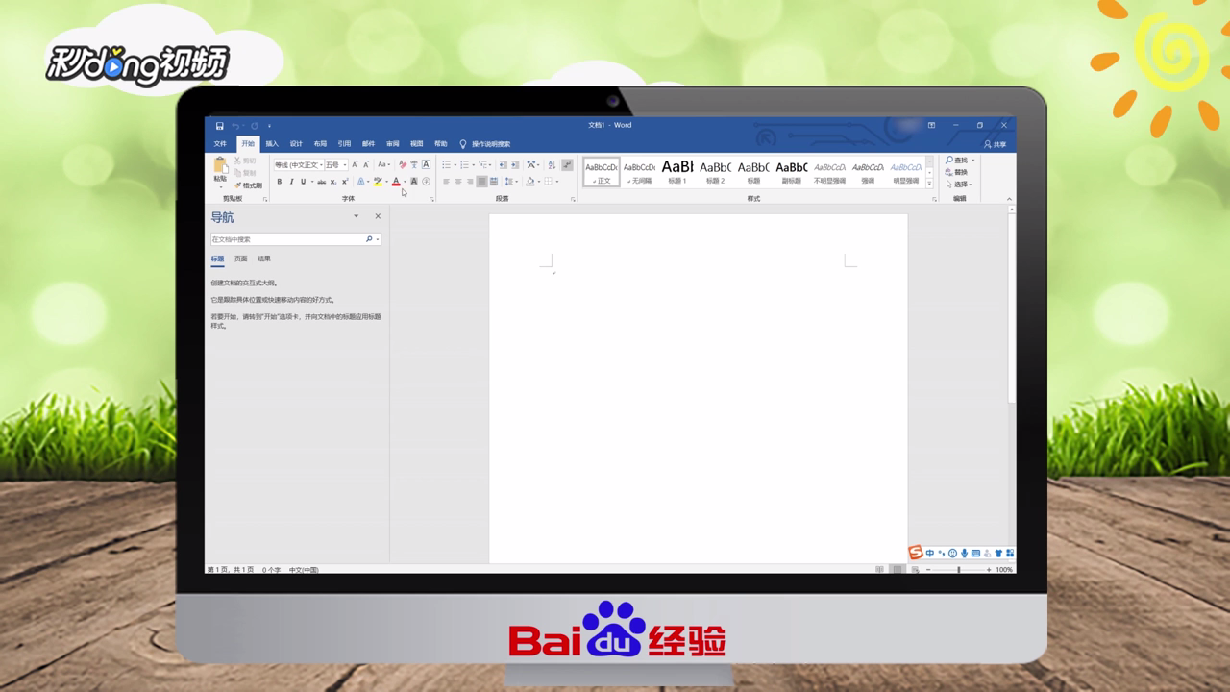
Task: Click the bullets list icon
Action: pos(446,164)
